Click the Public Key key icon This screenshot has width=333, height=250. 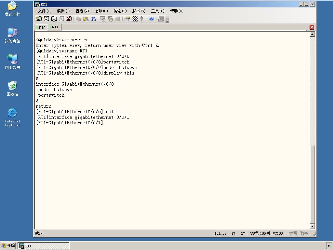tap(142, 19)
